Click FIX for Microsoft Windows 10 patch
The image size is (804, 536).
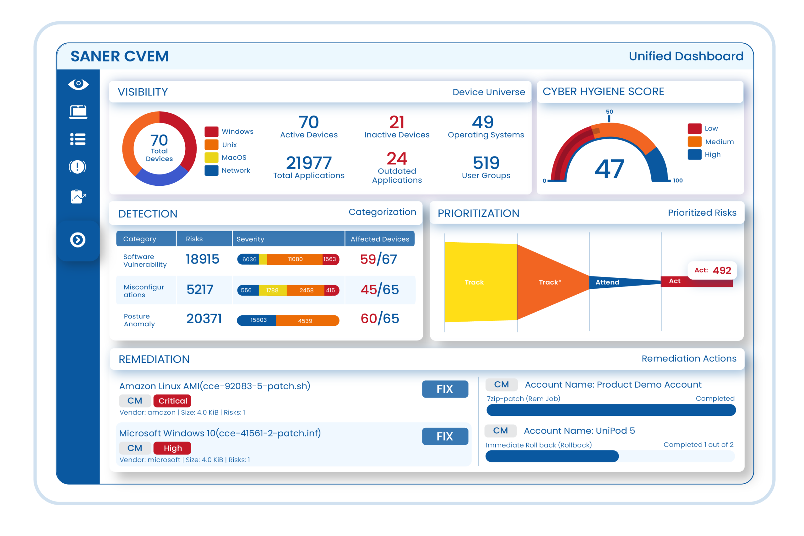445,436
